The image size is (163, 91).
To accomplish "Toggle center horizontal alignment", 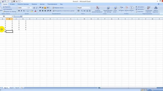I will tap(43, 11).
